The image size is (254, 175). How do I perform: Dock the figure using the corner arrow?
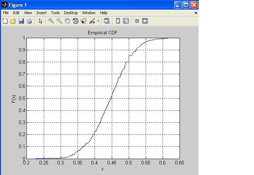pos(195,13)
